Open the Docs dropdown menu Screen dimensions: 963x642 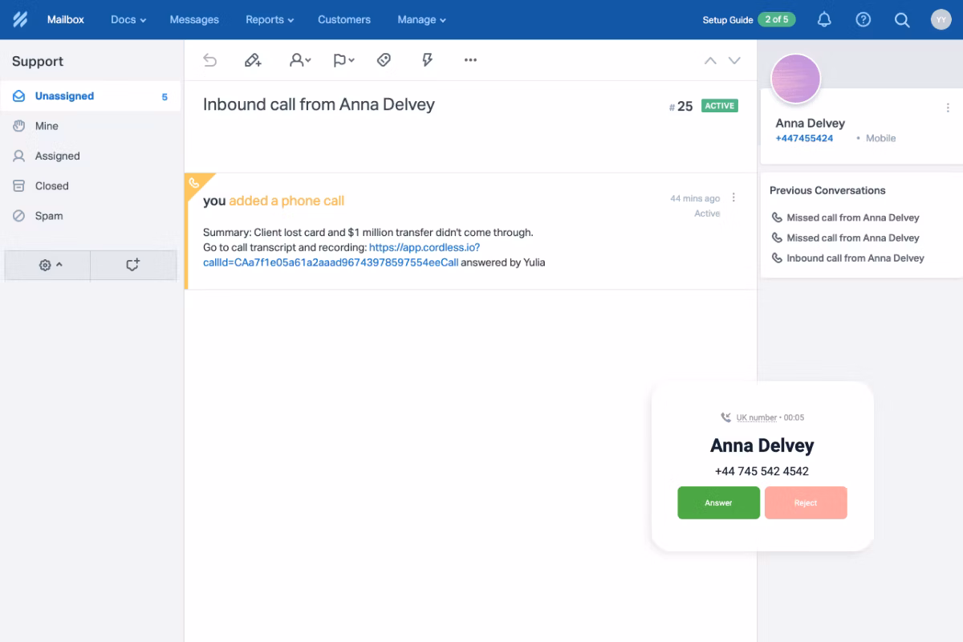[128, 20]
